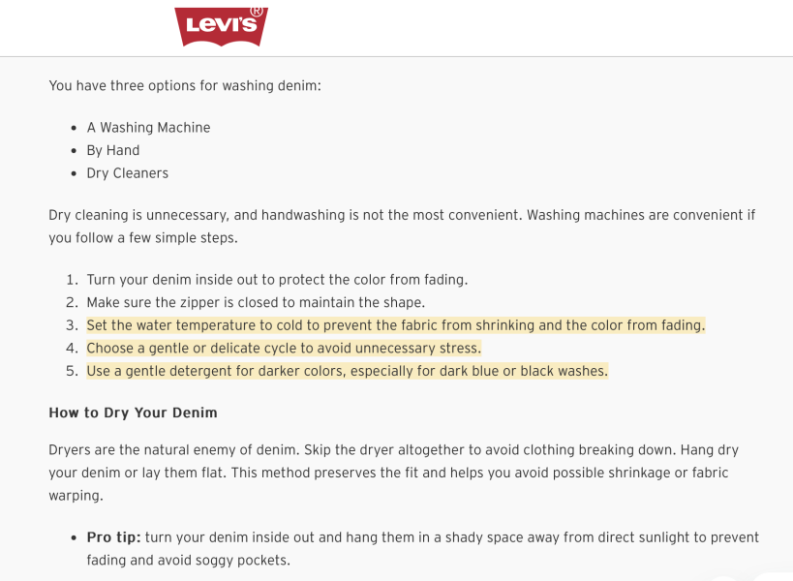Viewport: 793px width, 581px height.
Task: Click the number 3 list marker
Action: coord(72,325)
